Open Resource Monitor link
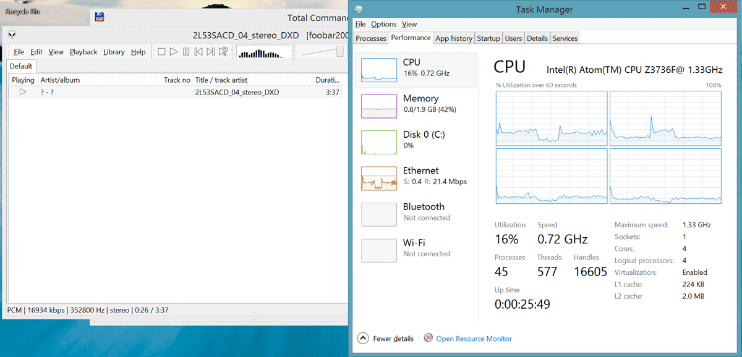 tap(474, 338)
